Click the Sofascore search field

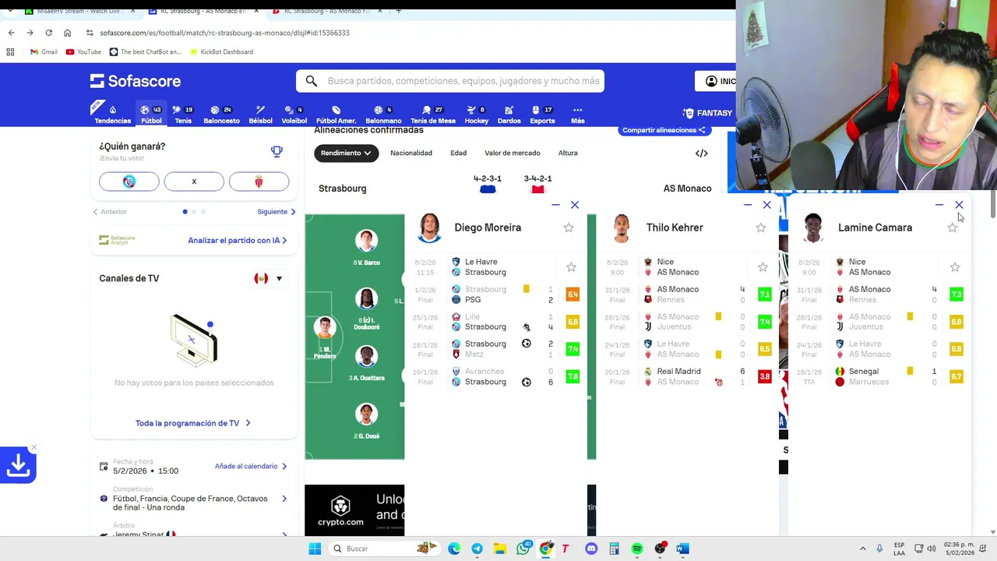click(450, 81)
